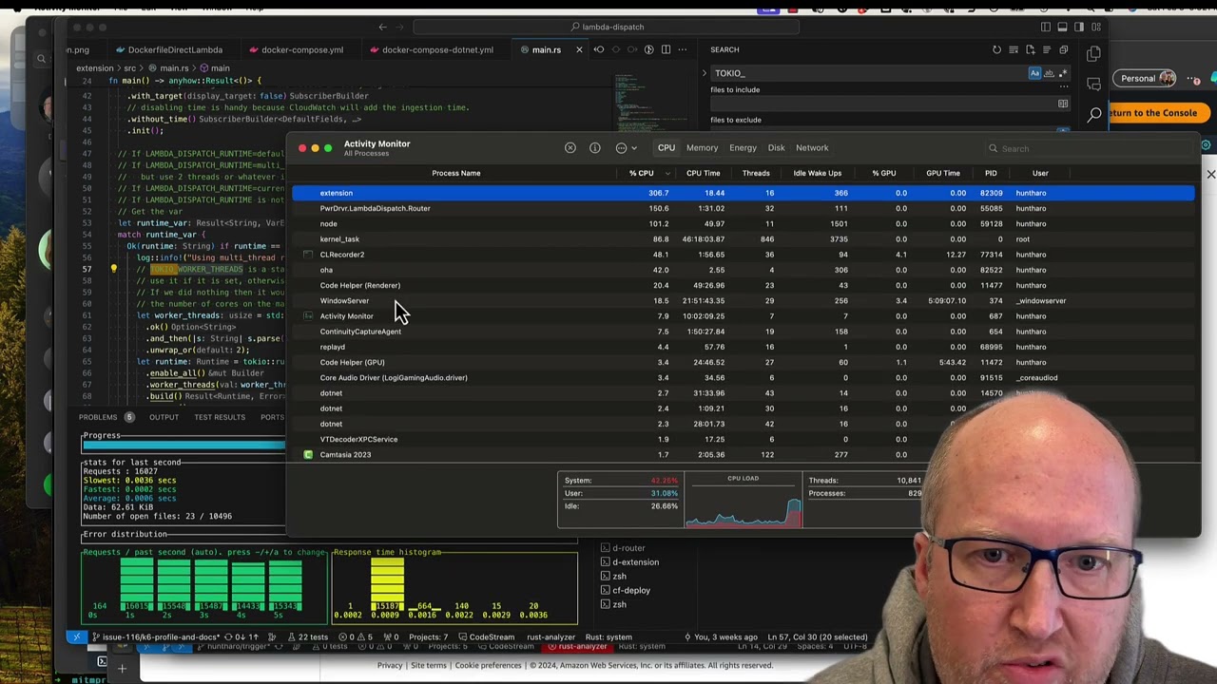
Task: Click customize layout icon in title bar
Action: (1096, 27)
